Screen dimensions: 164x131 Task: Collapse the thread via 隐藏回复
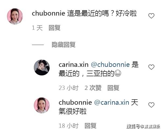click(64, 45)
